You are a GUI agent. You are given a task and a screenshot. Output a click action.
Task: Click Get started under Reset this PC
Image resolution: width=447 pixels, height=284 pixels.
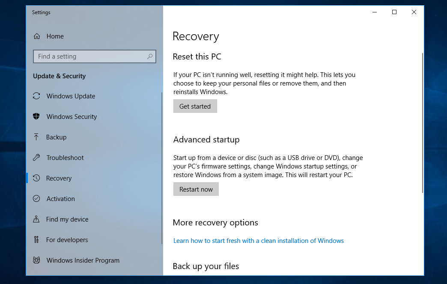[195, 106]
